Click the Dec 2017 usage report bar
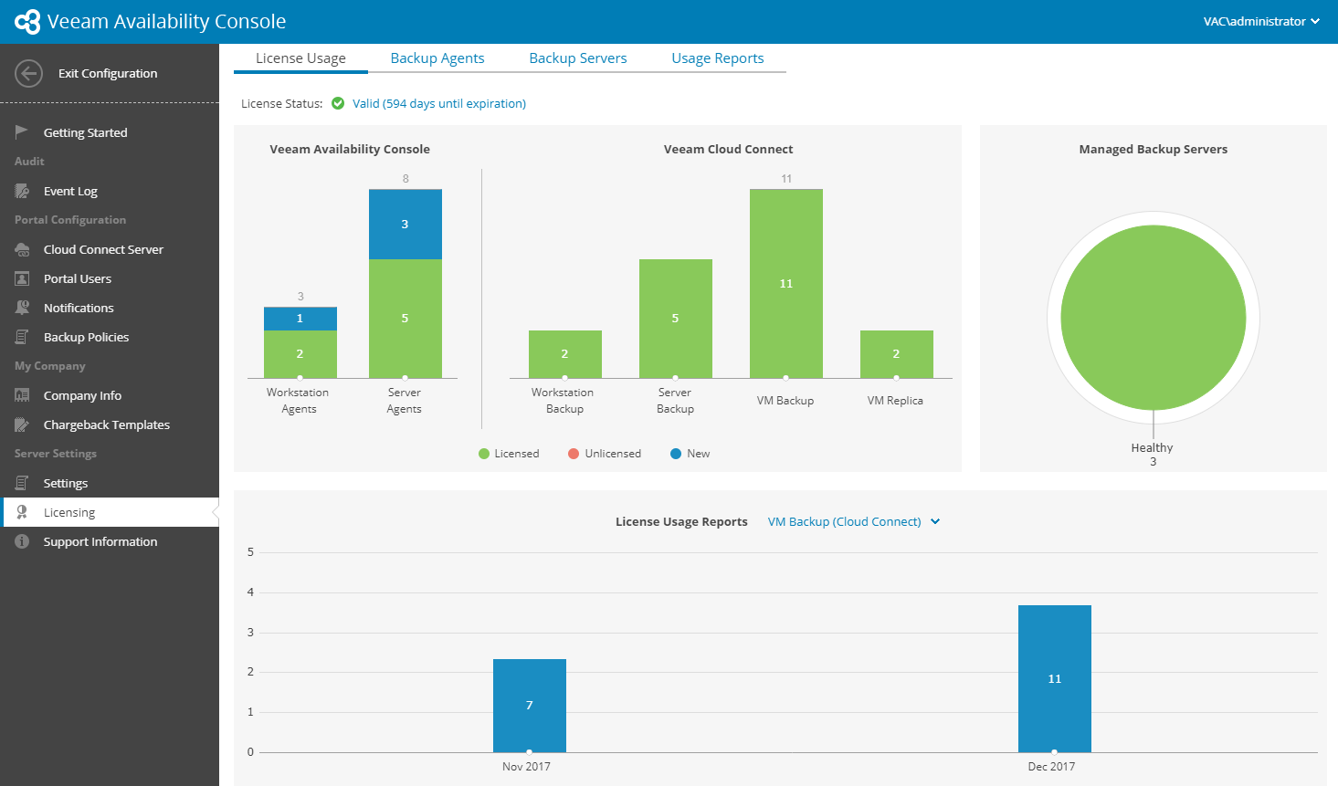The width and height of the screenshot is (1338, 786). click(x=1055, y=678)
